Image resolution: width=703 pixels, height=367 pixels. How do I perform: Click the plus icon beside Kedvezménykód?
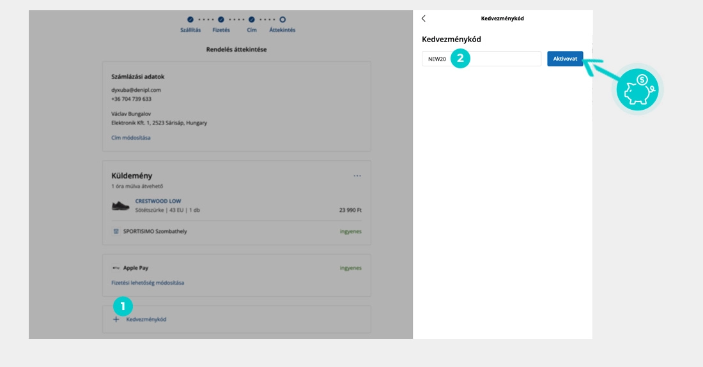coord(116,319)
